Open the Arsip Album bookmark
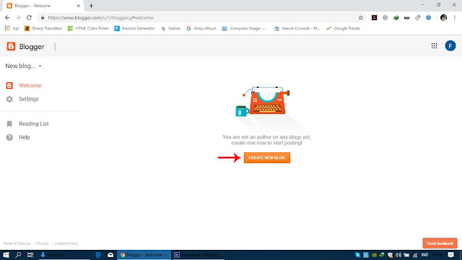 coord(201,28)
